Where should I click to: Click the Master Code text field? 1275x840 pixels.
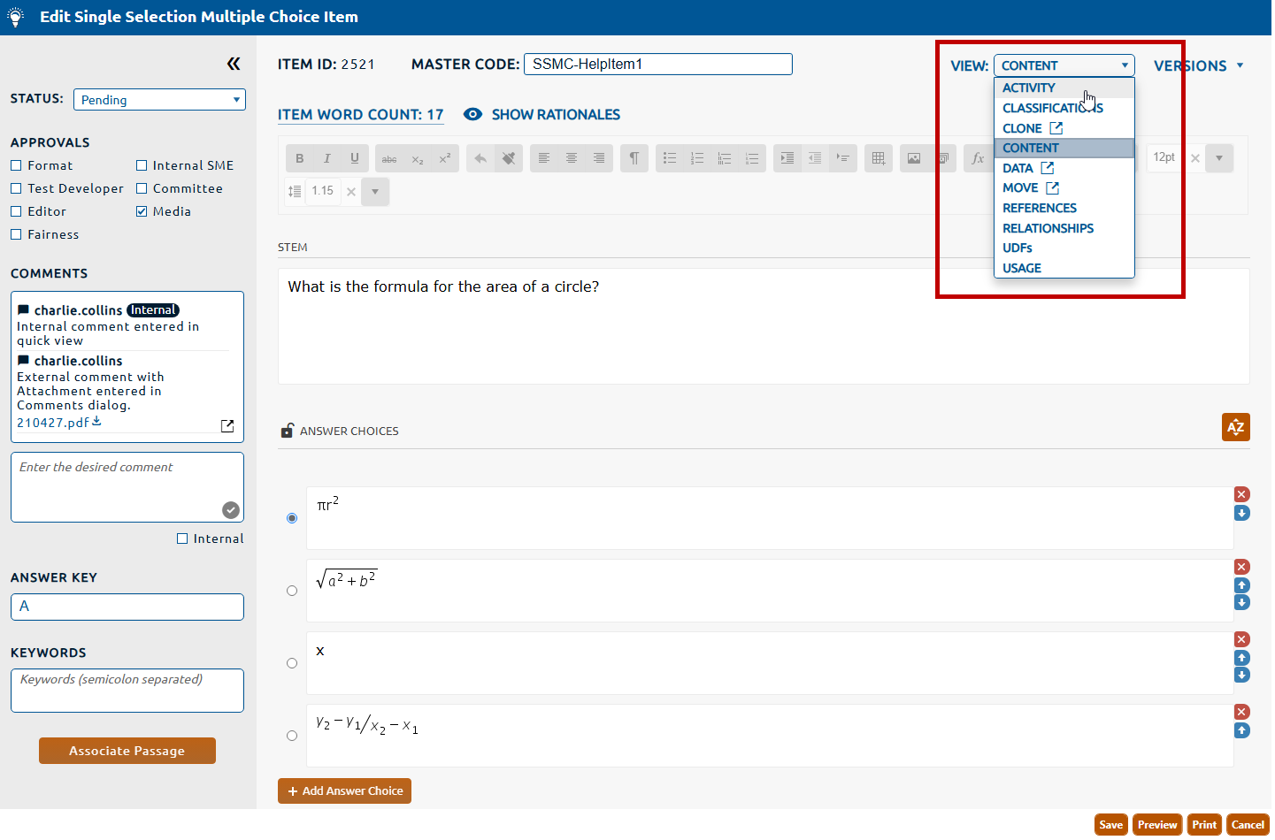pos(657,65)
